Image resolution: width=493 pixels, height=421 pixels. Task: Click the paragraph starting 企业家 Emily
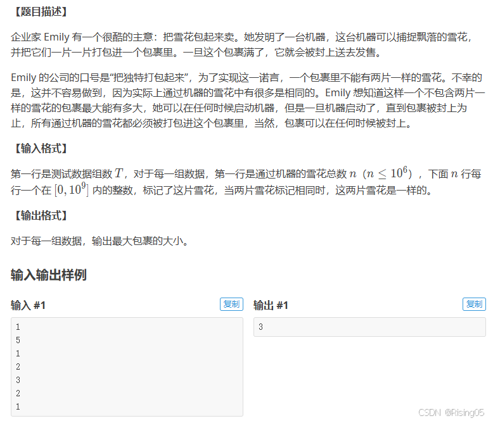tap(242, 44)
